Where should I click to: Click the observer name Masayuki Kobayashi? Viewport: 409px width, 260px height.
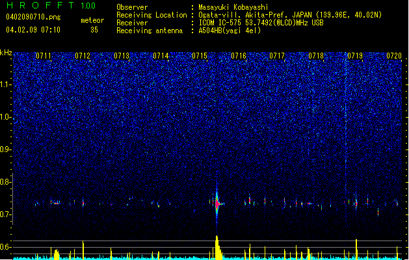[x=233, y=7]
